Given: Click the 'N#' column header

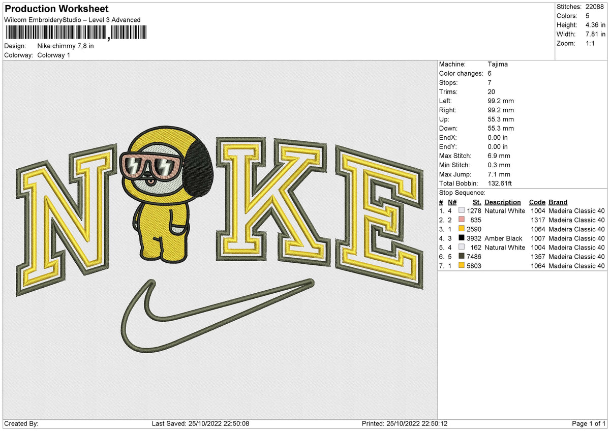Looking at the screenshot, I should (452, 202).
